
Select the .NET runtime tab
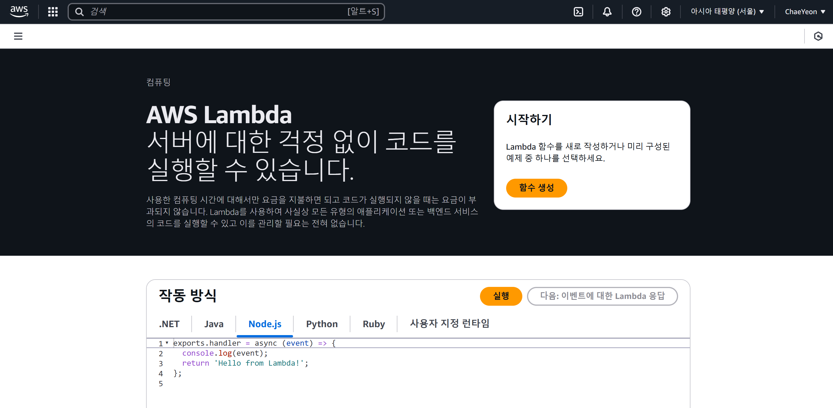tap(169, 324)
